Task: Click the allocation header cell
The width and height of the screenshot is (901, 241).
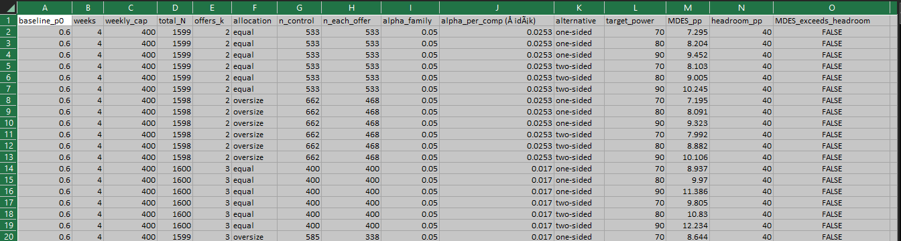Action: (254, 21)
